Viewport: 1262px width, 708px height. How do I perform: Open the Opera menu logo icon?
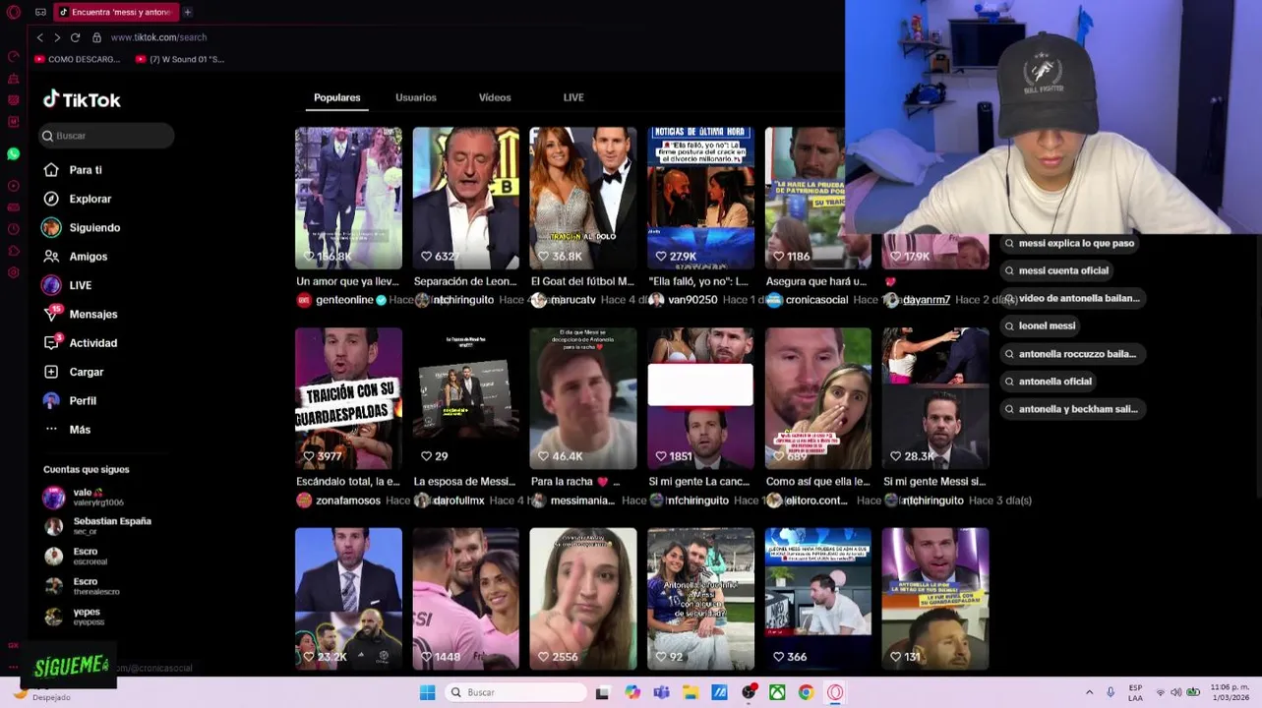14,12
